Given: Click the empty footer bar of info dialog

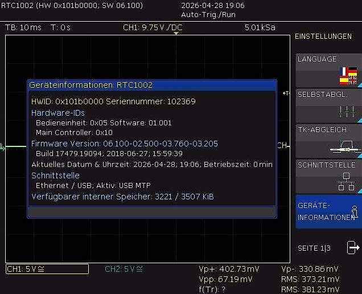Looking at the screenshot, I should coord(152,212).
